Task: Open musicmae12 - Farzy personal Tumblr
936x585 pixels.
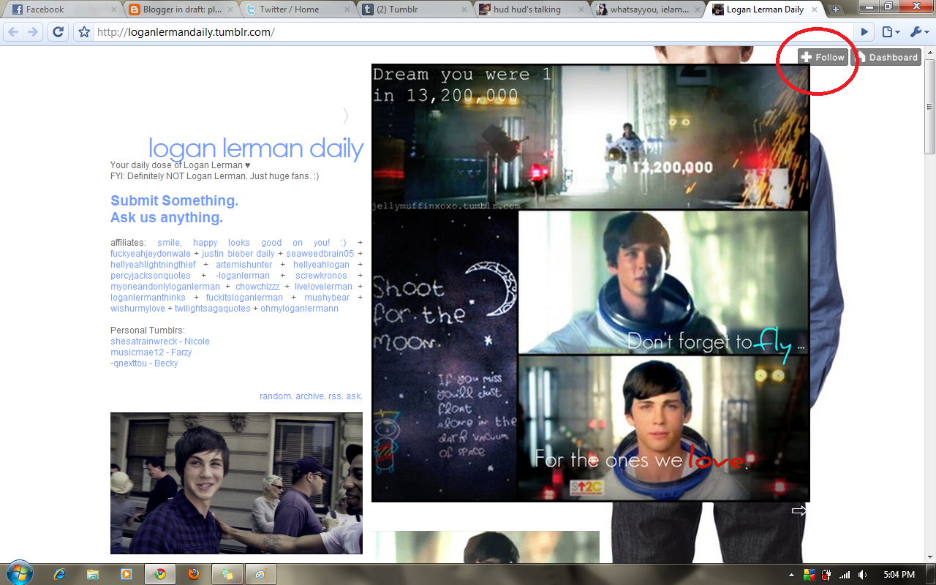Action: tap(151, 352)
